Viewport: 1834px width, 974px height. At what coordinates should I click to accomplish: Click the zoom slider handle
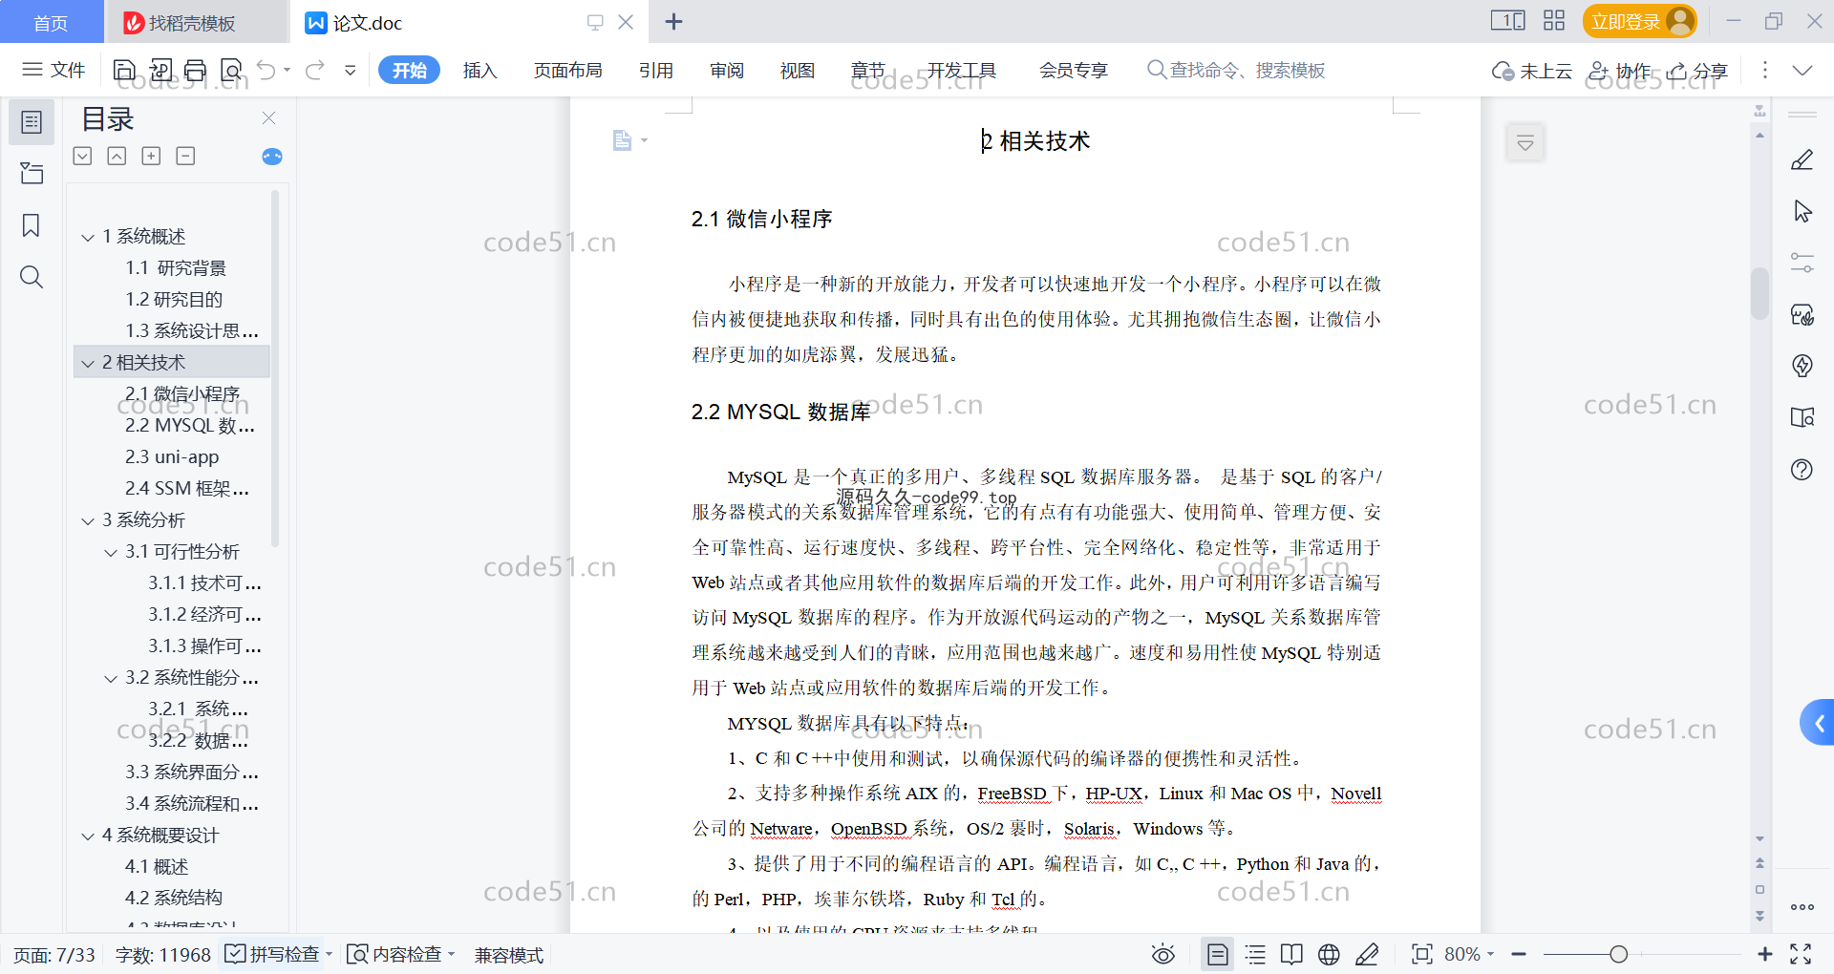coord(1618,954)
